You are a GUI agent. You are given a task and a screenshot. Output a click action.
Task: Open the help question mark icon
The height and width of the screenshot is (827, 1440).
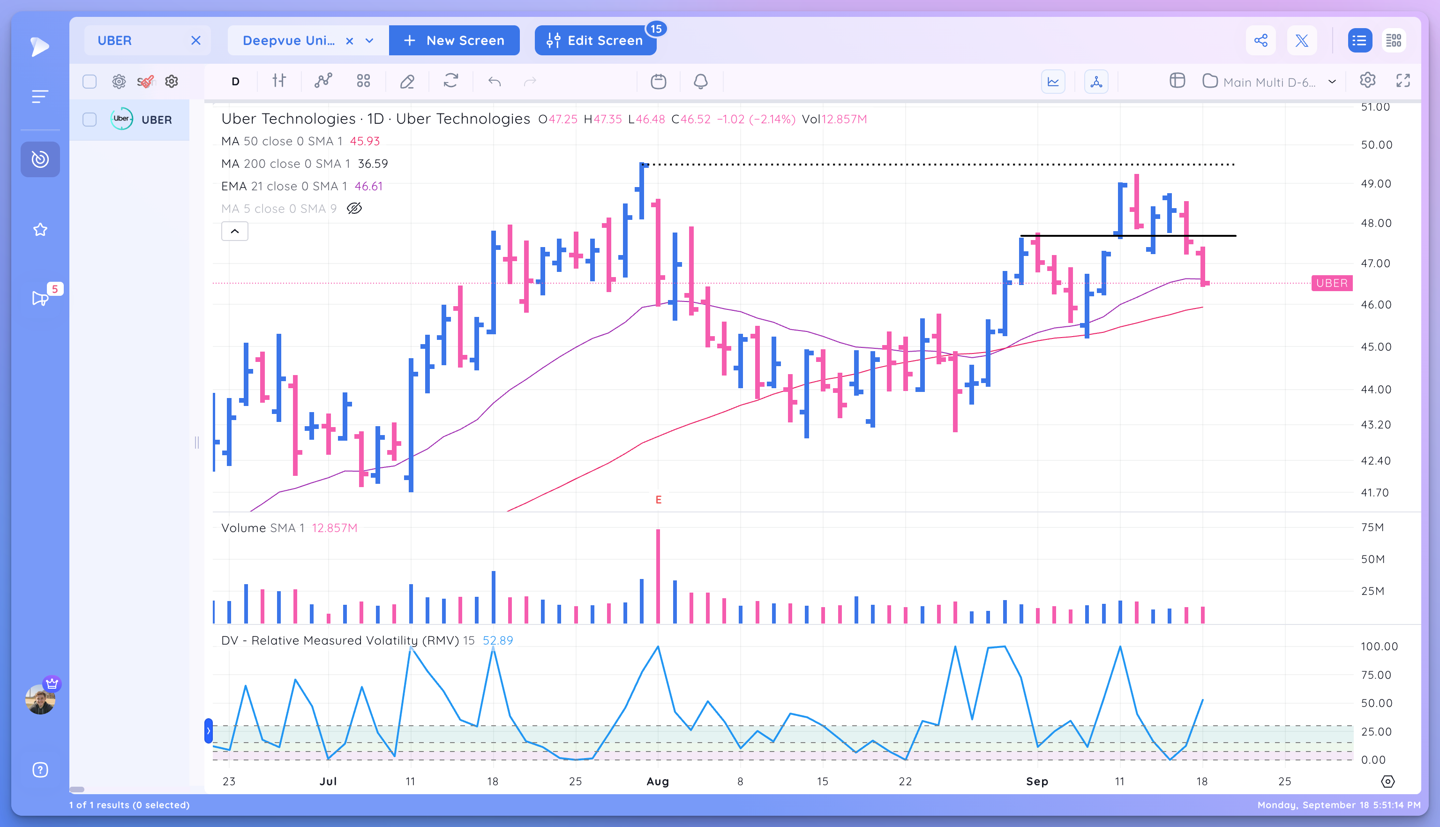click(40, 770)
